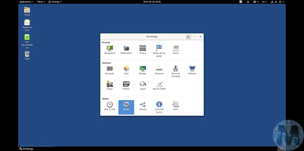Screen dimensions: 304x151
Task: Select All Settings in the bottom taskbar
Action: (26, 149)
